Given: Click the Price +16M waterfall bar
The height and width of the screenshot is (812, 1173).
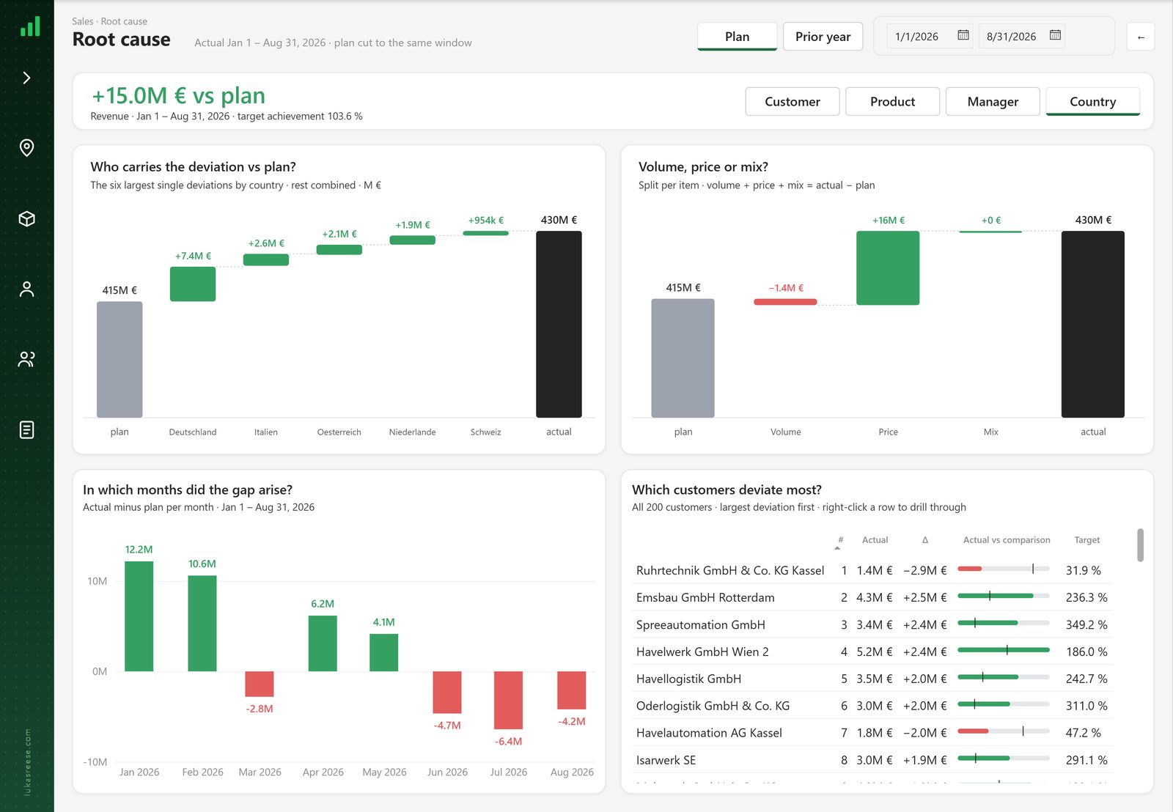Looking at the screenshot, I should click(888, 268).
